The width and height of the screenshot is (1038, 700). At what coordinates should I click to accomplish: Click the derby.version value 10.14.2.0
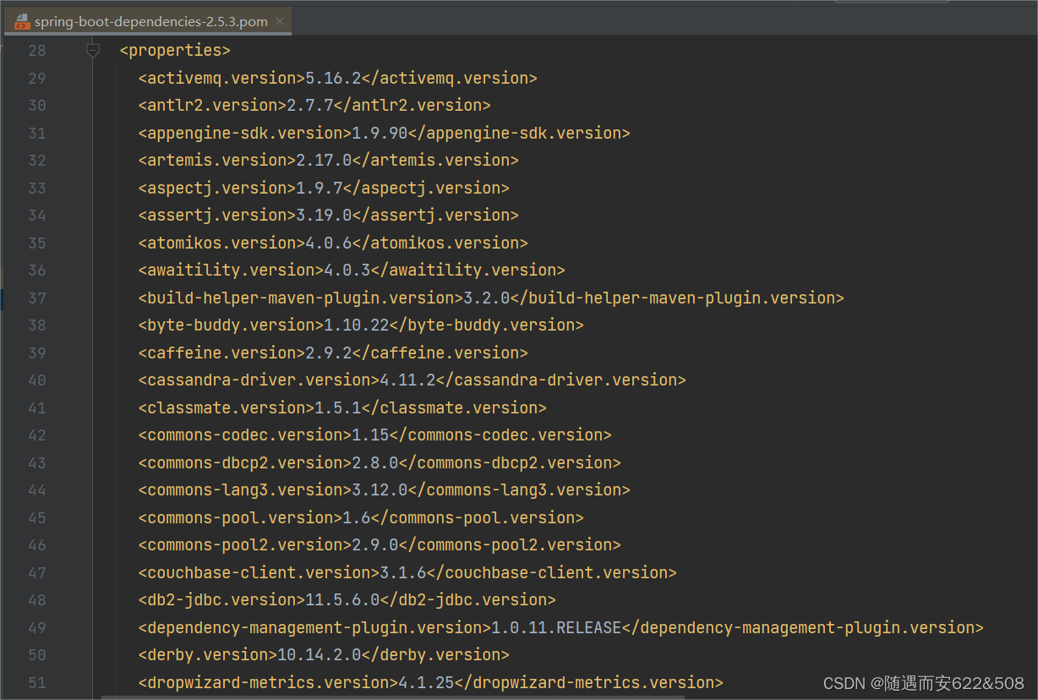[320, 655]
